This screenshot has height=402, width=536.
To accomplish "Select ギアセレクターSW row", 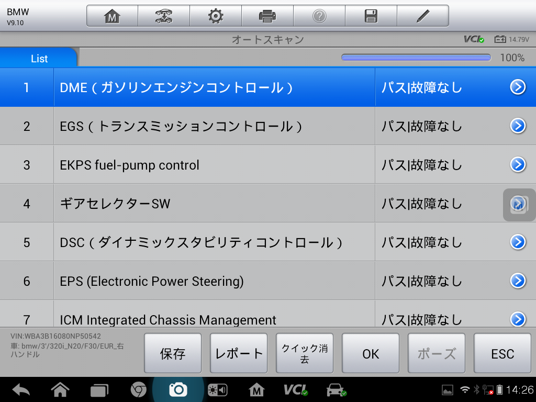I will click(x=268, y=204).
